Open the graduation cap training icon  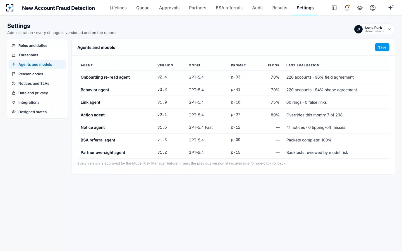point(360,8)
